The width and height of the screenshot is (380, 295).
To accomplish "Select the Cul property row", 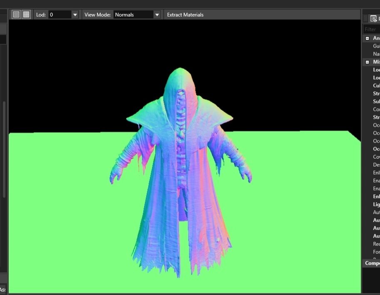I will [x=376, y=86].
